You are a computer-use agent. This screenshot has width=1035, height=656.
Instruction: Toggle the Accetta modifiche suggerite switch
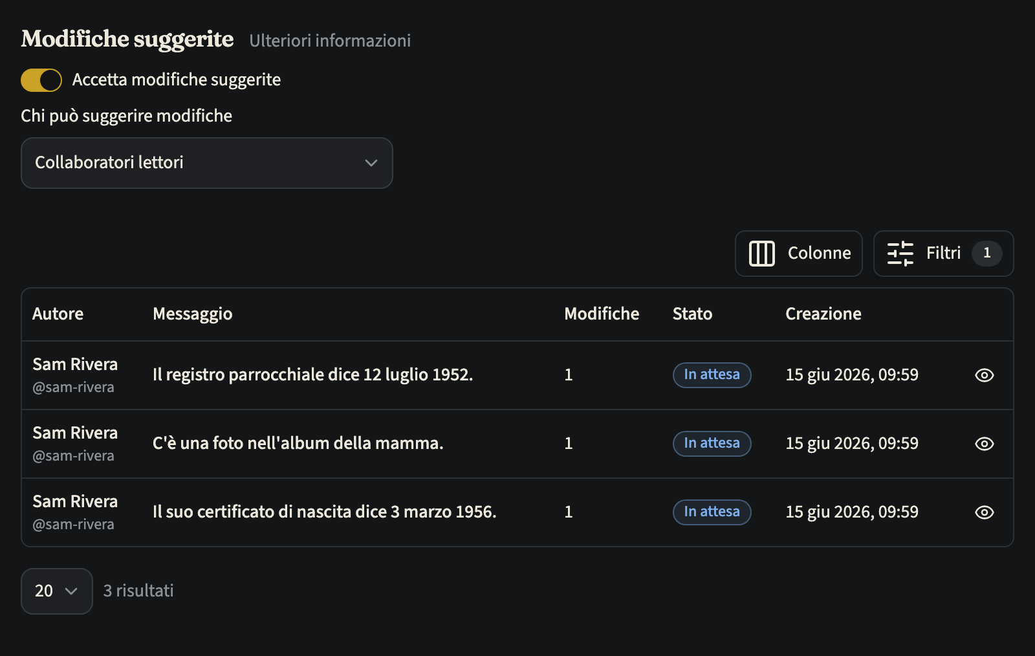tap(41, 80)
